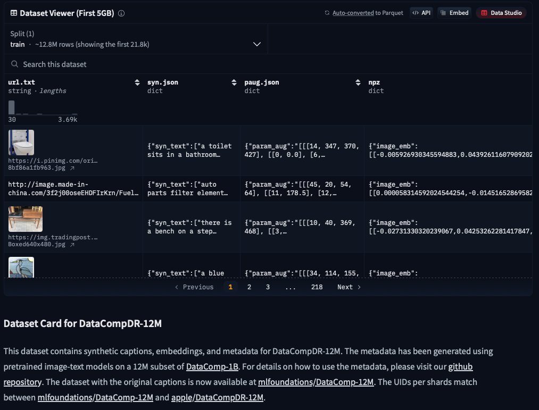The image size is (539, 410).
Task: Select the "auto parts filter element" cell
Action: pyautogui.click(x=192, y=189)
